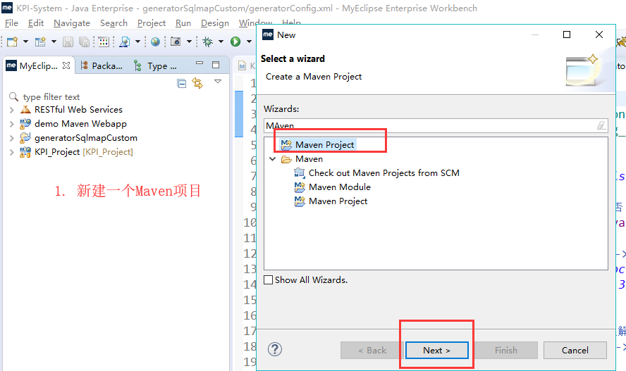Image resolution: width=626 pixels, height=371 pixels.
Task: Click the Next button
Action: click(x=437, y=351)
